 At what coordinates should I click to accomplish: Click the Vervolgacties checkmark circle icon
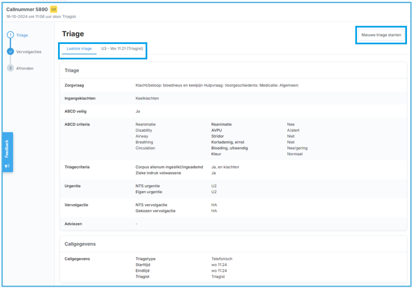(10, 52)
